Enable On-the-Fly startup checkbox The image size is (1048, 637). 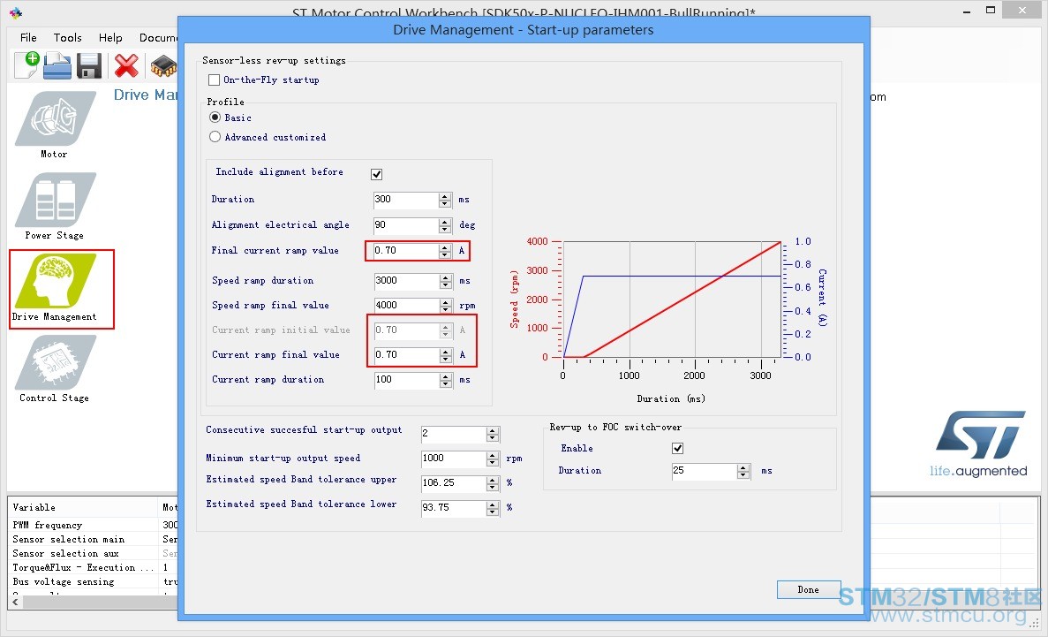click(214, 80)
